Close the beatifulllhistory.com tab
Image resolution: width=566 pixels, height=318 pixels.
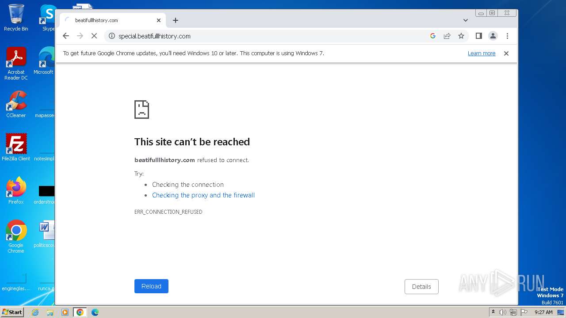pos(159,20)
